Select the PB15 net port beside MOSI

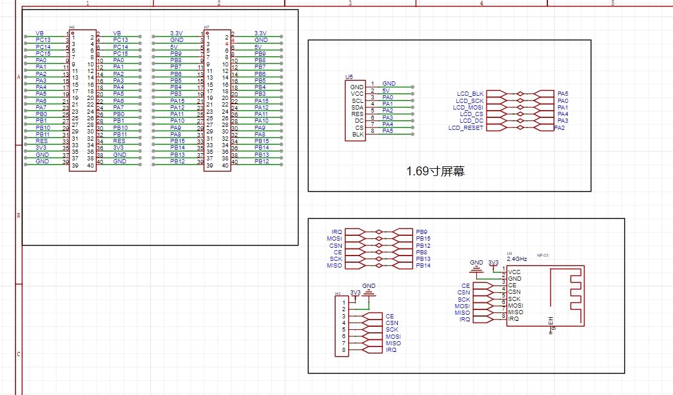[x=403, y=239]
